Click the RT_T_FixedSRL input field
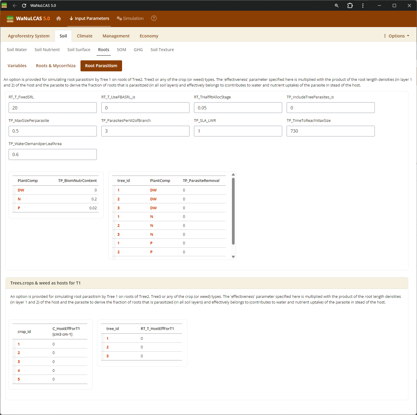Screen dimensions: 417x415 pyautogui.click(x=53, y=108)
